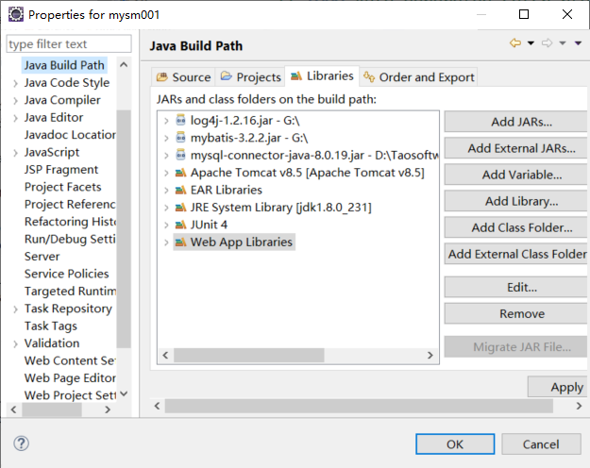
Task: Click the forward navigation arrow icon
Action: click(548, 42)
